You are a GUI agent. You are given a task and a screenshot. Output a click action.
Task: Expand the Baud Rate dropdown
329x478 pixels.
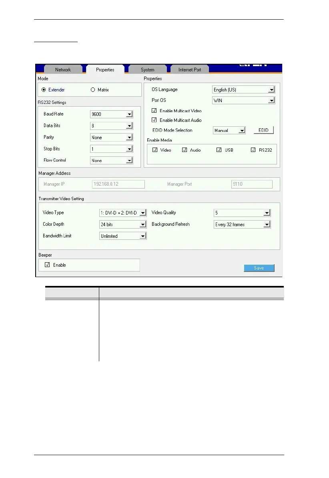[x=112, y=114]
